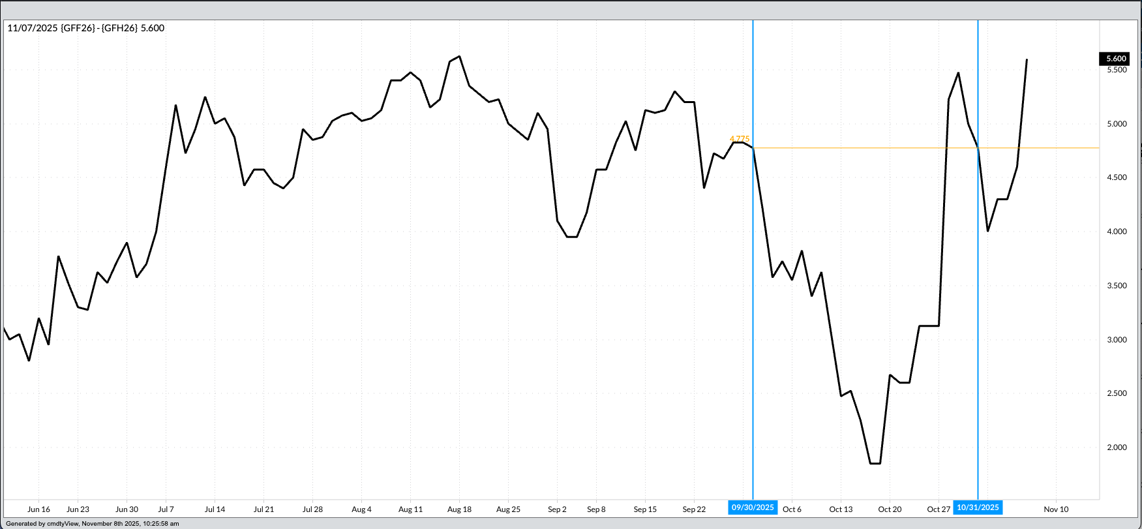Click the Oct 20 date axis label
This screenshot has height=529, width=1142.
pos(890,509)
